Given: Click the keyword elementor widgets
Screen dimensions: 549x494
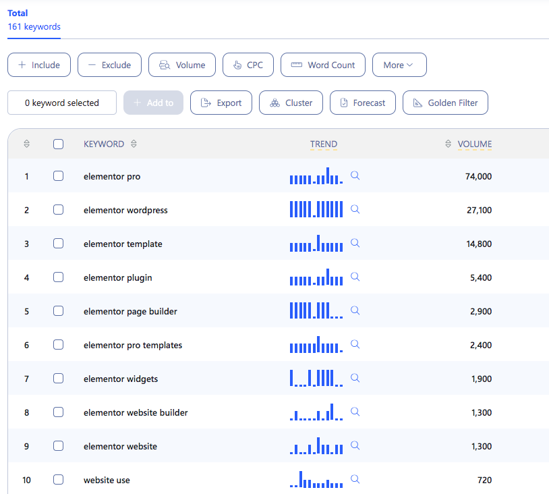Looking at the screenshot, I should [121, 379].
